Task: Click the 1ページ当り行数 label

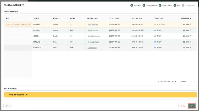Action: pyautogui.click(x=164, y=81)
